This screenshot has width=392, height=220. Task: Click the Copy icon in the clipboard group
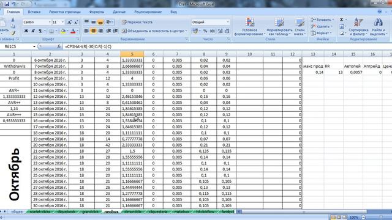coord(13,26)
